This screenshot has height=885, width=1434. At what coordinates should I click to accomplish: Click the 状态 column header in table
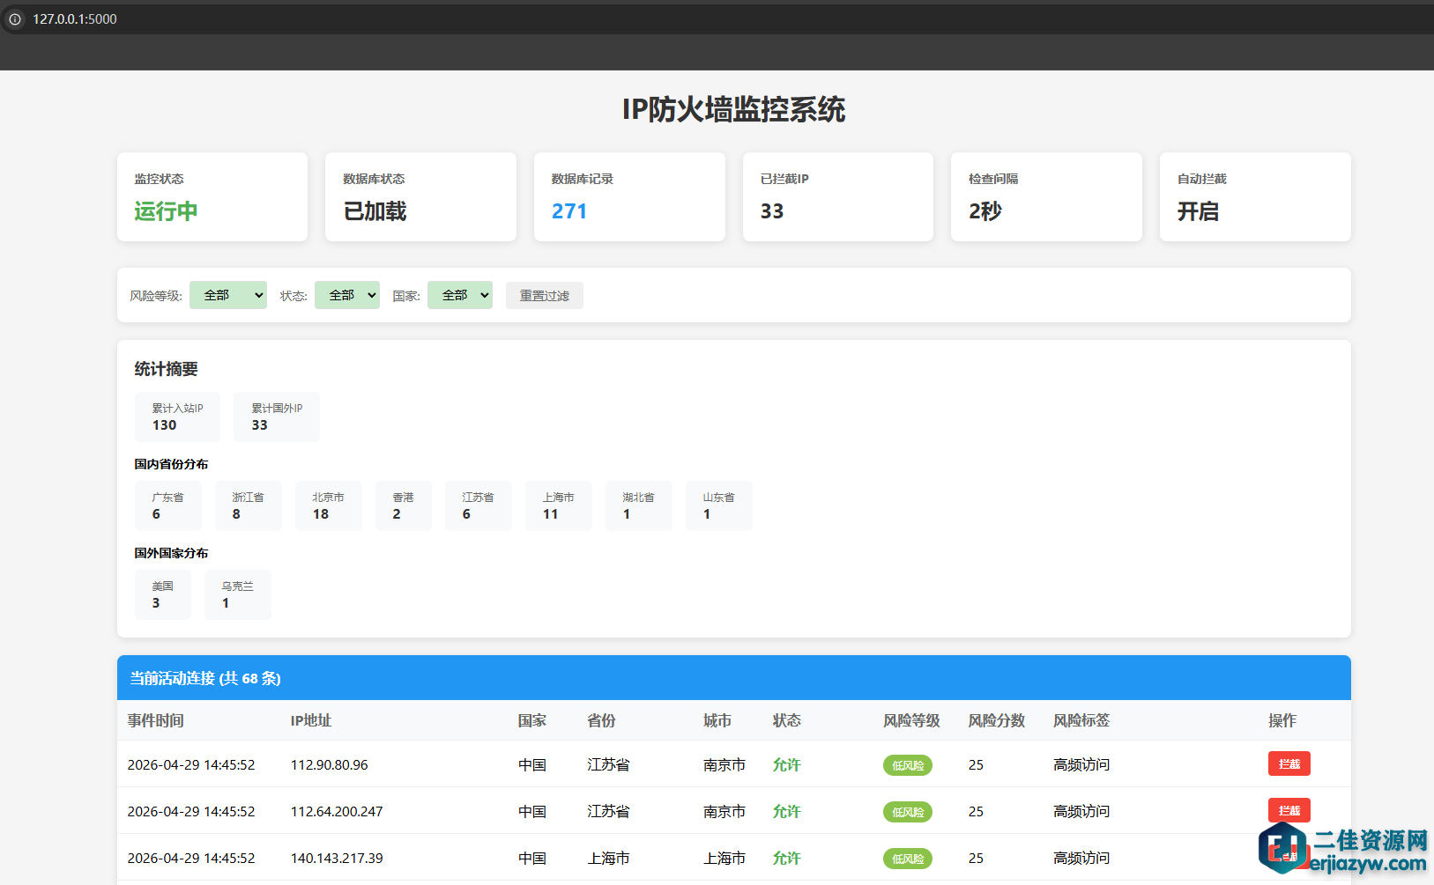click(x=787, y=720)
